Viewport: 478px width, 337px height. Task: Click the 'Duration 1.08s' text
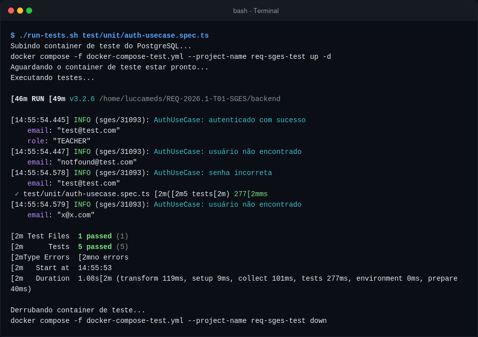click(x=67, y=278)
